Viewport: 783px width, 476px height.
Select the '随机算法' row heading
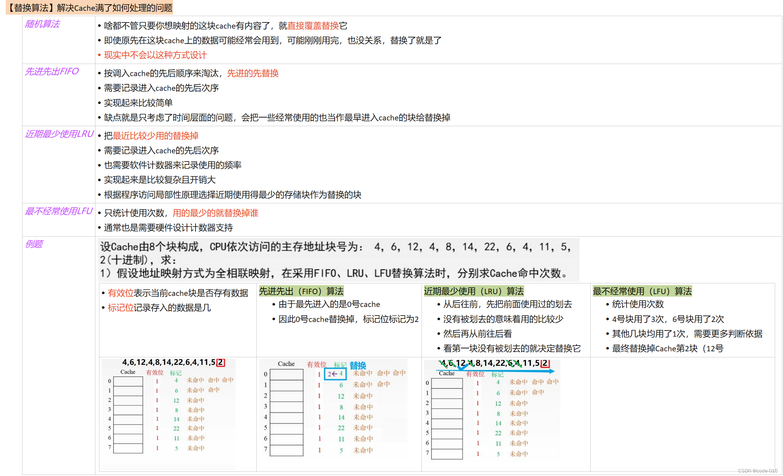(x=42, y=24)
